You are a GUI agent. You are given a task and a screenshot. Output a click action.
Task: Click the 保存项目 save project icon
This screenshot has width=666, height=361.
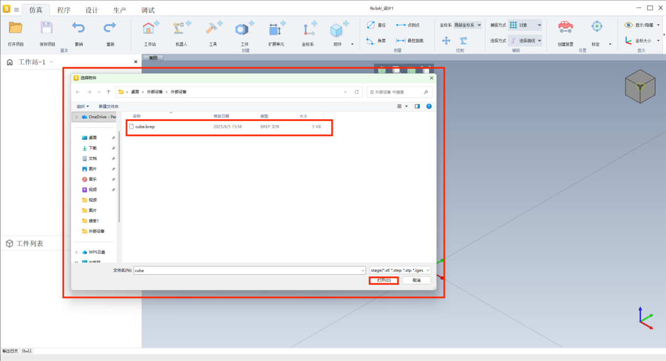click(47, 29)
